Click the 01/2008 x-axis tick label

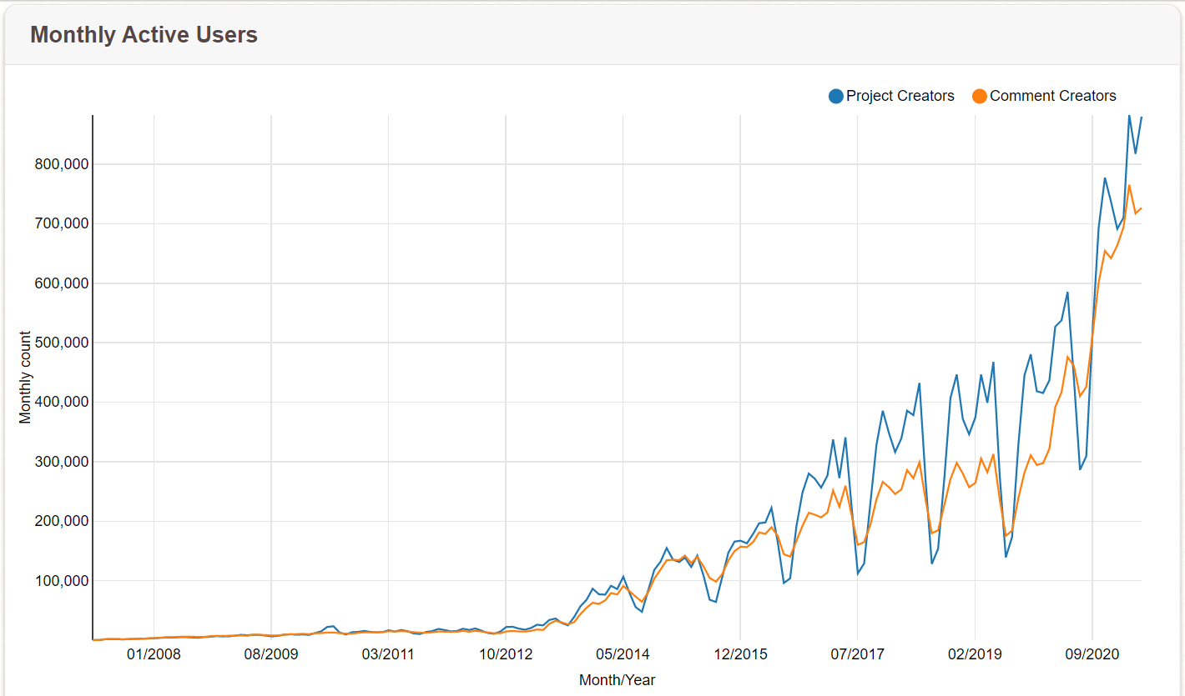tap(154, 654)
